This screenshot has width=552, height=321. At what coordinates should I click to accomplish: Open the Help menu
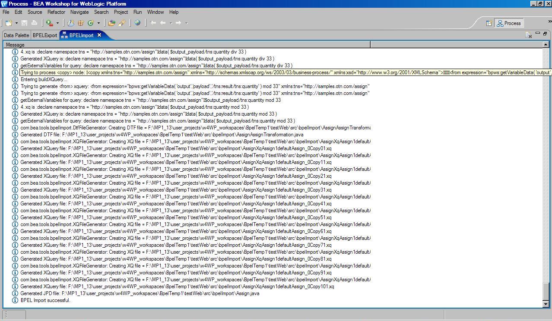pyautogui.click(x=174, y=12)
